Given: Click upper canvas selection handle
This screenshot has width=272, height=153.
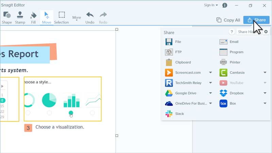Looking at the screenshot, I should [x=117, y=30].
